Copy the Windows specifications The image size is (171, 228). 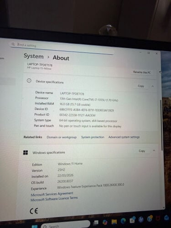[142, 151]
